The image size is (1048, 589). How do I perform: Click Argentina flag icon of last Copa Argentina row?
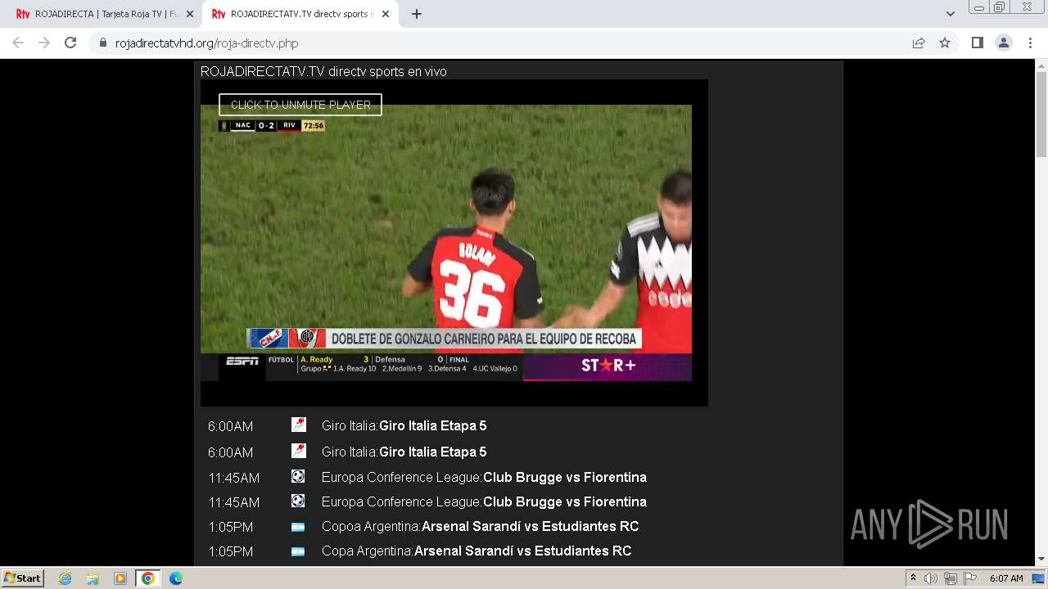click(x=298, y=551)
